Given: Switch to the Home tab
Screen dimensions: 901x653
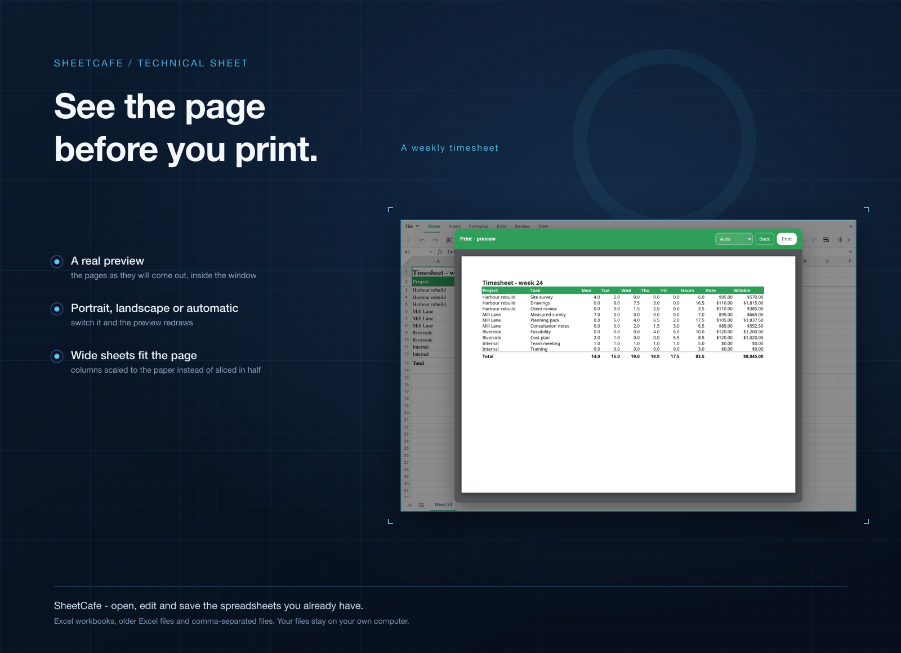Looking at the screenshot, I should 434,226.
